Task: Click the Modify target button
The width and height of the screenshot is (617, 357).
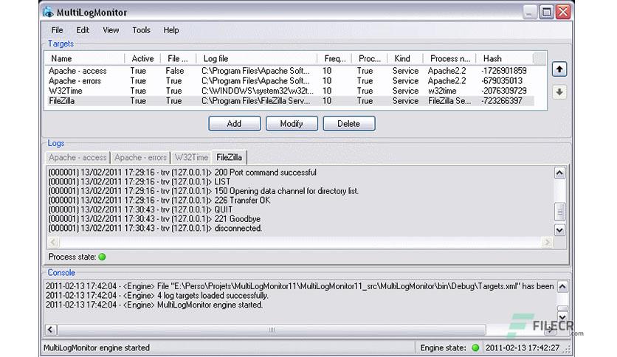Action: (x=292, y=123)
